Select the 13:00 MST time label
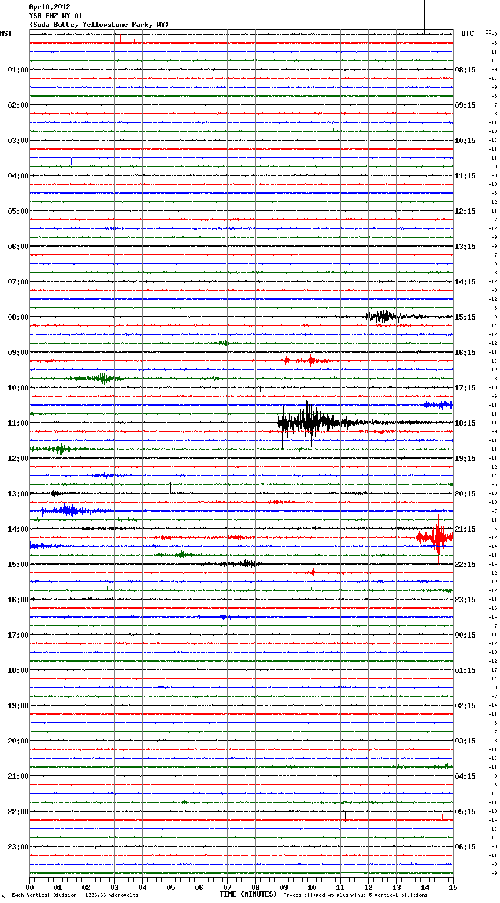 (x=18, y=494)
